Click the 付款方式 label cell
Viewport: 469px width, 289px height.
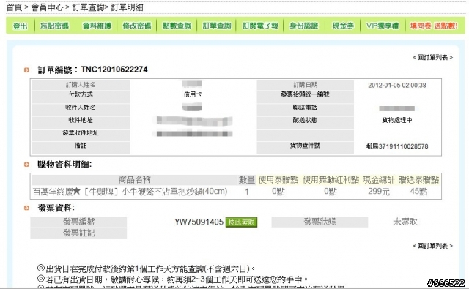pyautogui.click(x=81, y=96)
